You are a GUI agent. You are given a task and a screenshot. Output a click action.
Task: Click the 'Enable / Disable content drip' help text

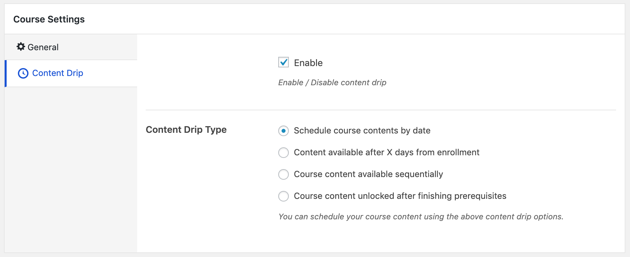(332, 83)
